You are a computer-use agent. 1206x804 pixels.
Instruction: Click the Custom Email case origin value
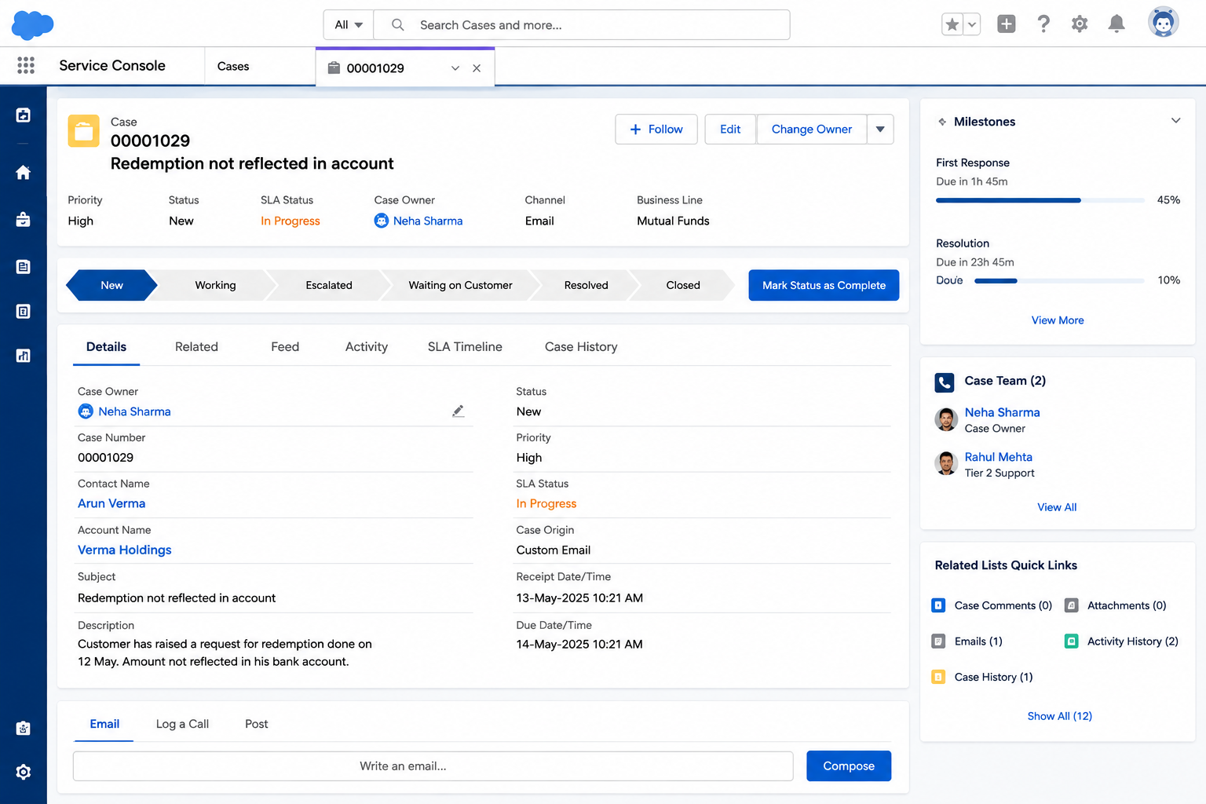pos(554,550)
